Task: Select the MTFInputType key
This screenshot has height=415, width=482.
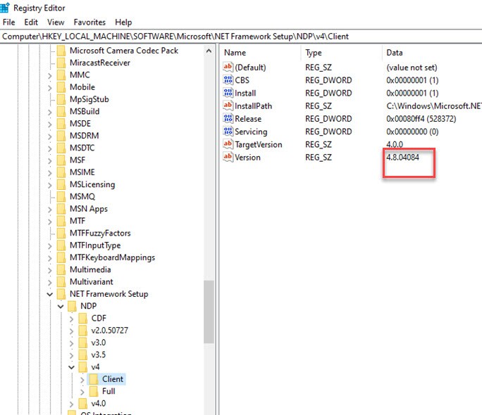Action: click(95, 245)
